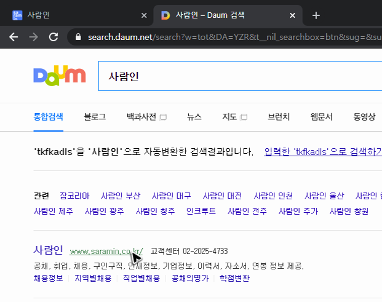Click related search 잡코리아
The width and height of the screenshot is (382, 302).
(74, 196)
